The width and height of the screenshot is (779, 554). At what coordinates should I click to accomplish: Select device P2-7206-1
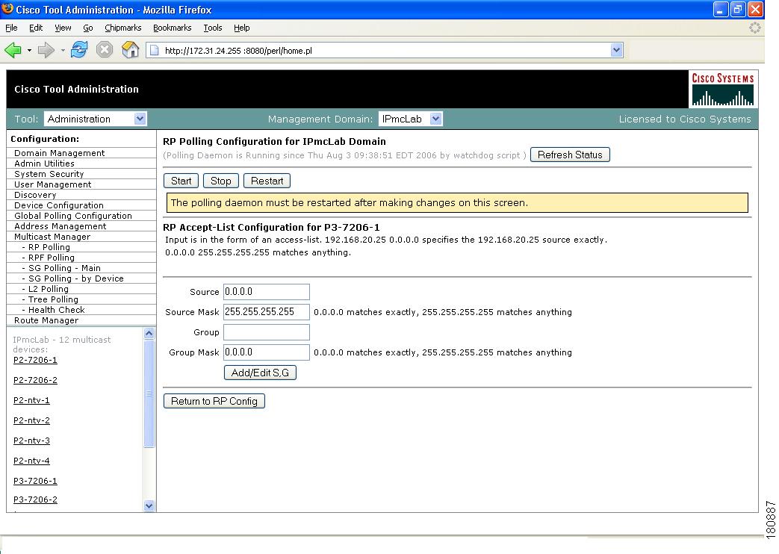pos(35,360)
